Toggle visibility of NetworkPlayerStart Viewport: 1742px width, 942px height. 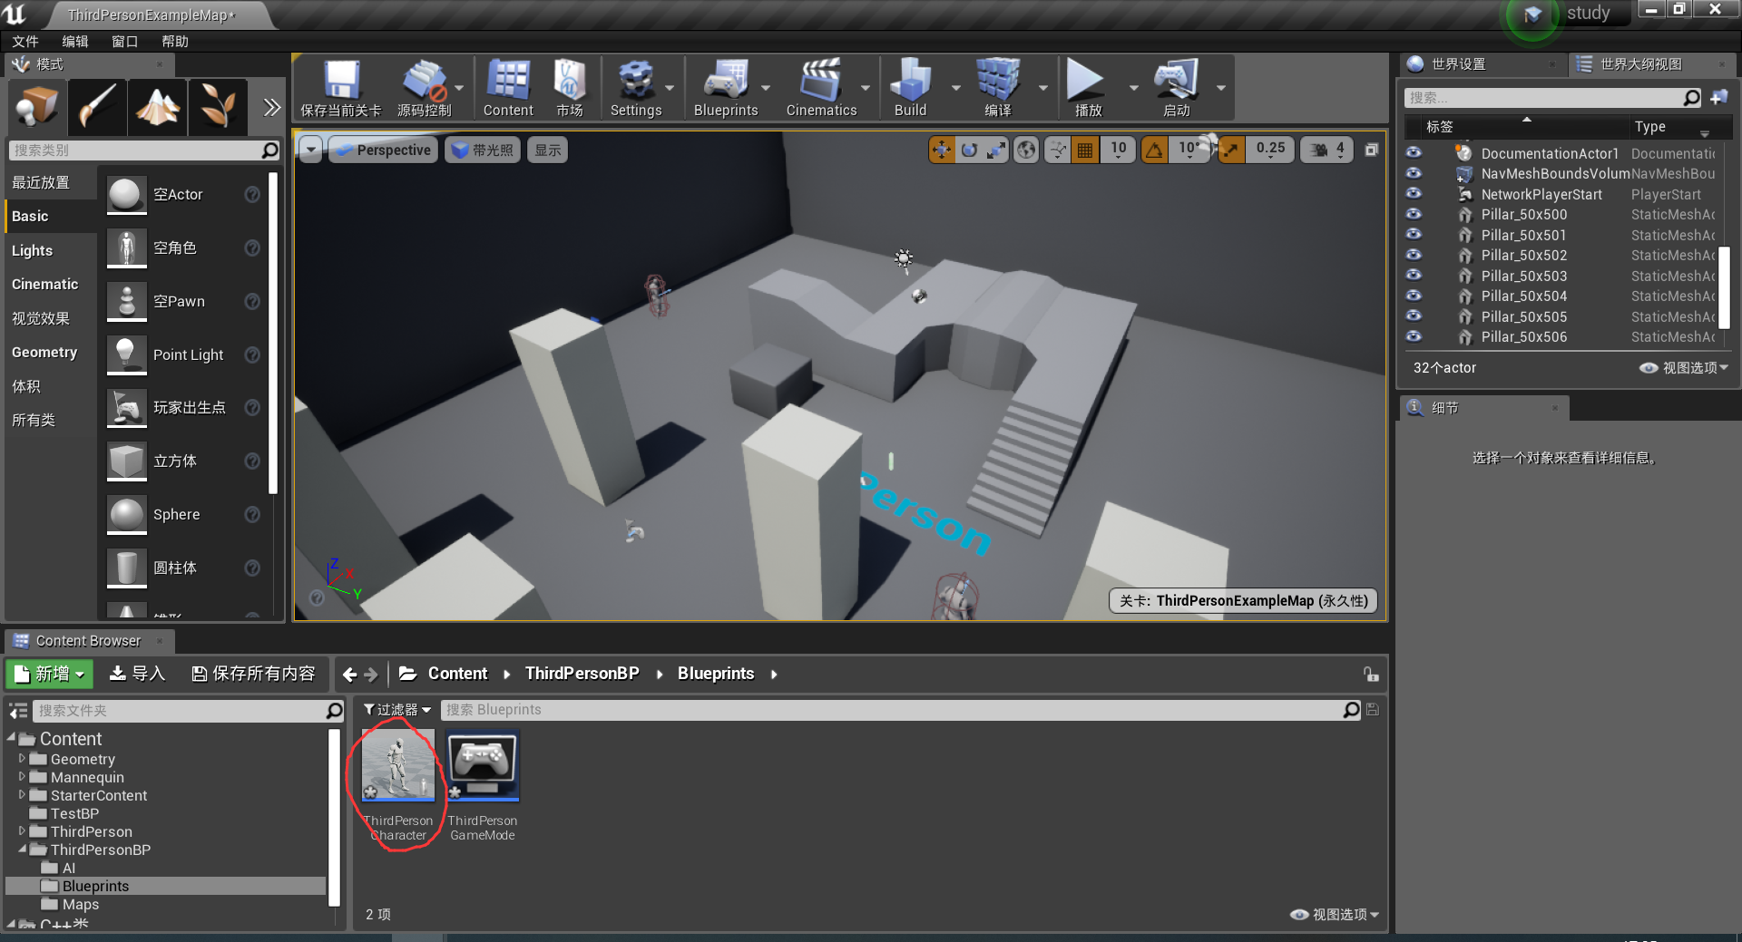pyautogui.click(x=1414, y=193)
